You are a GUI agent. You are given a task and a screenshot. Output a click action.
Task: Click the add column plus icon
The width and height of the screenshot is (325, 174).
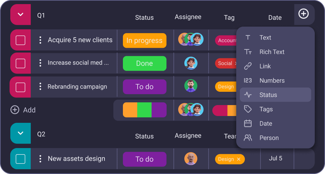point(303,14)
